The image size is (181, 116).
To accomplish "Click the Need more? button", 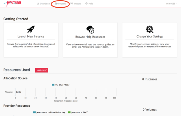I will click(42, 70).
